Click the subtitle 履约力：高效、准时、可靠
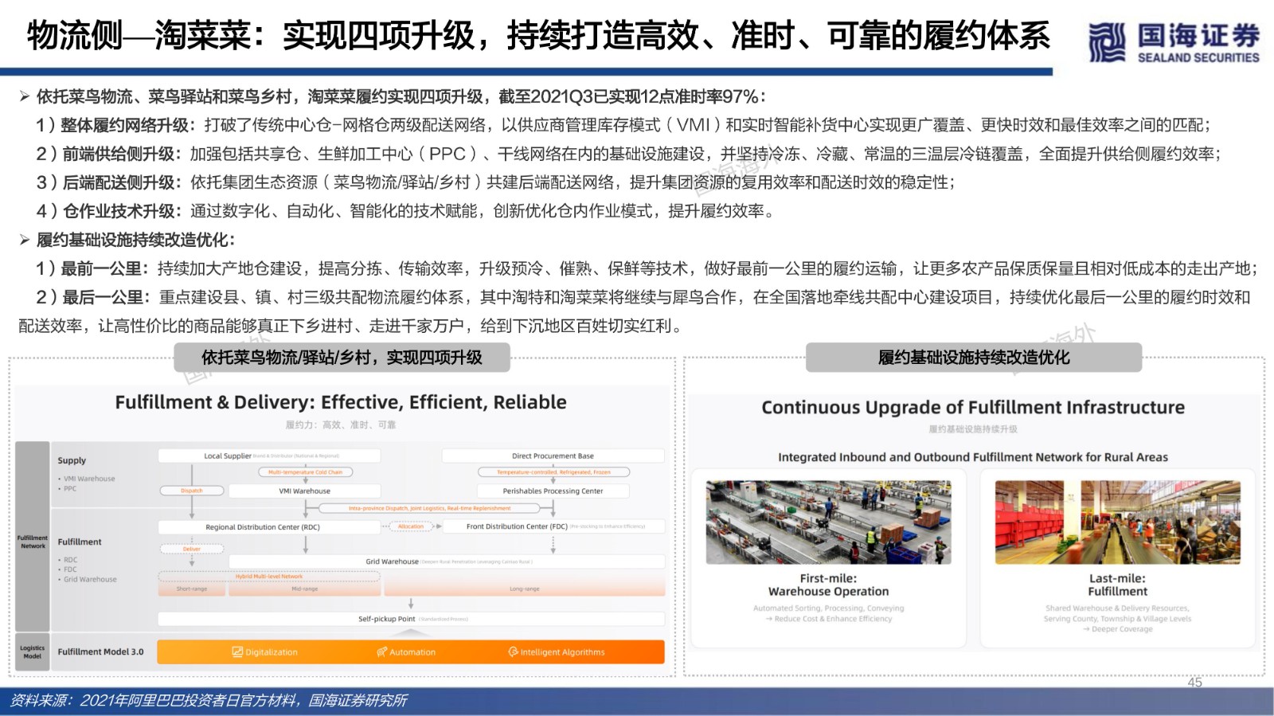The height and width of the screenshot is (716, 1274). pyautogui.click(x=341, y=425)
